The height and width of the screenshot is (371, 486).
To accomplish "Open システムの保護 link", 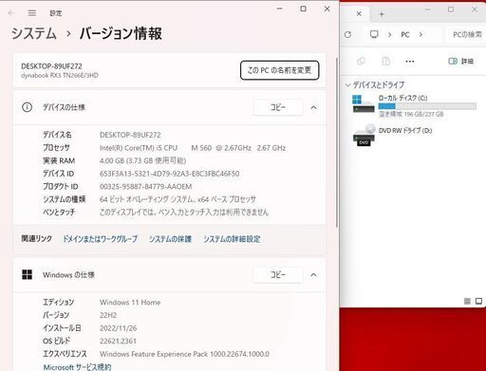I will pyautogui.click(x=170, y=239).
